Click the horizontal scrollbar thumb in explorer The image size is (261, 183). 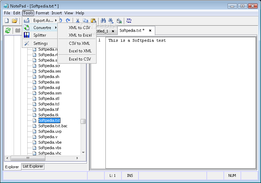28,158
